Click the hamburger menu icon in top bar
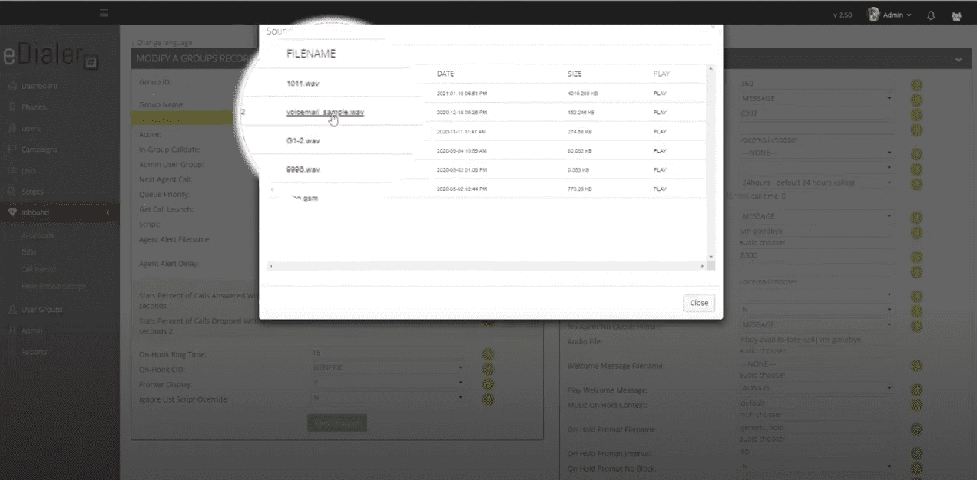The height and width of the screenshot is (480, 977). coord(104,13)
